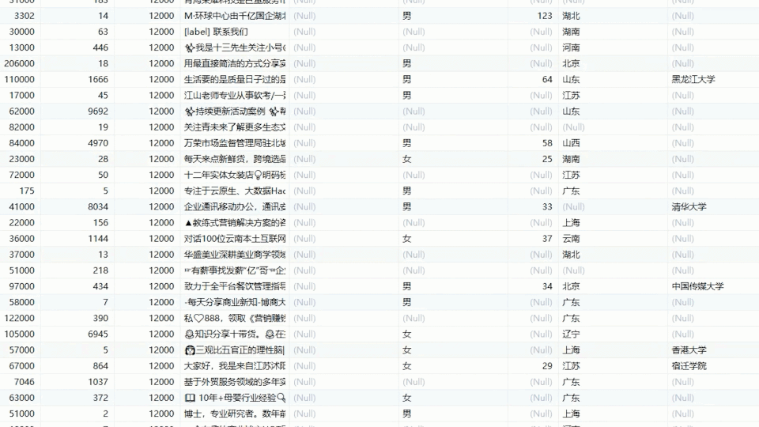Select the description 每天来点新鲜货

(235, 159)
